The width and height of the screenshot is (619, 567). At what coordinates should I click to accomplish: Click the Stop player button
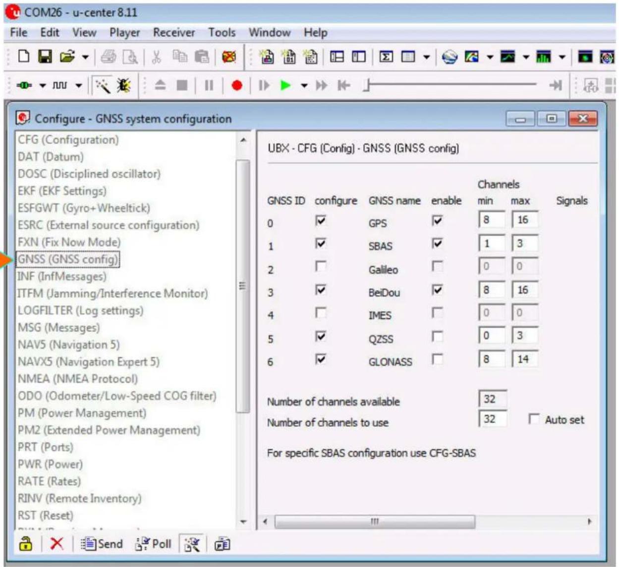point(182,85)
